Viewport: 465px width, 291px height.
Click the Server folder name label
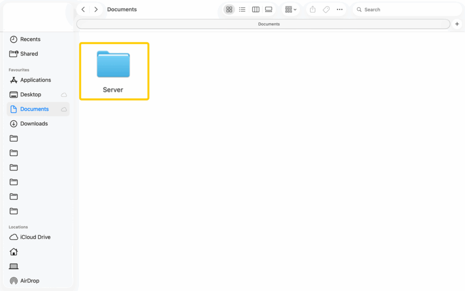point(113,90)
